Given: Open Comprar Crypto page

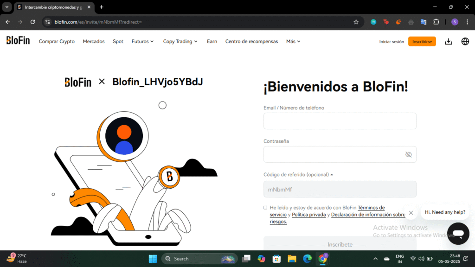Looking at the screenshot, I should click(x=57, y=41).
